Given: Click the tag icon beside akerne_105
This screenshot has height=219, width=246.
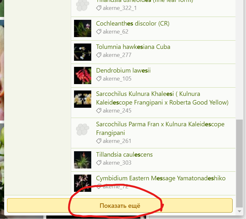Looking at the screenshot, I should pyautogui.click(x=99, y=79).
